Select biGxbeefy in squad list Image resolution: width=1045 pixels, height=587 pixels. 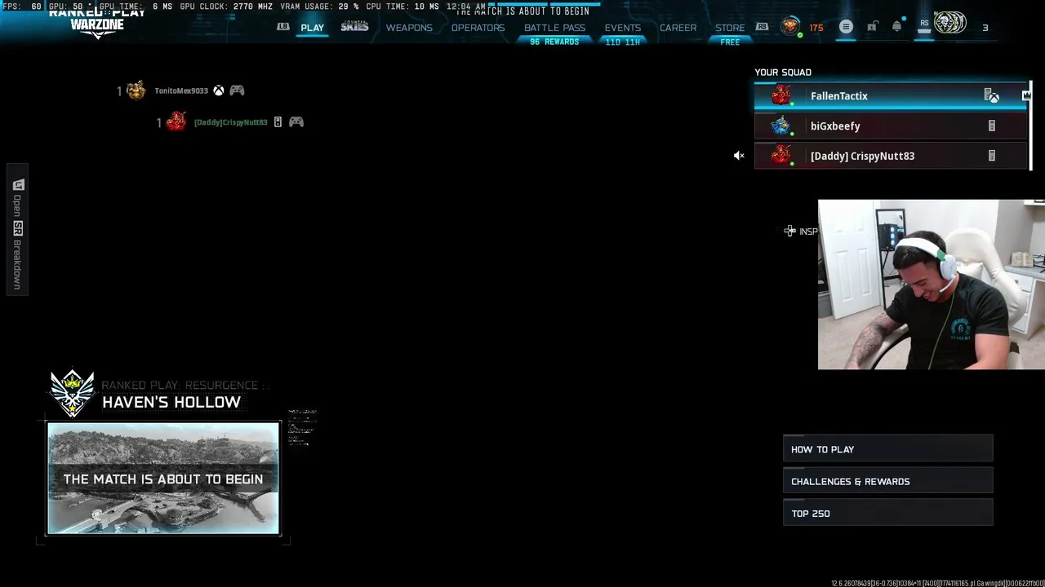891,126
